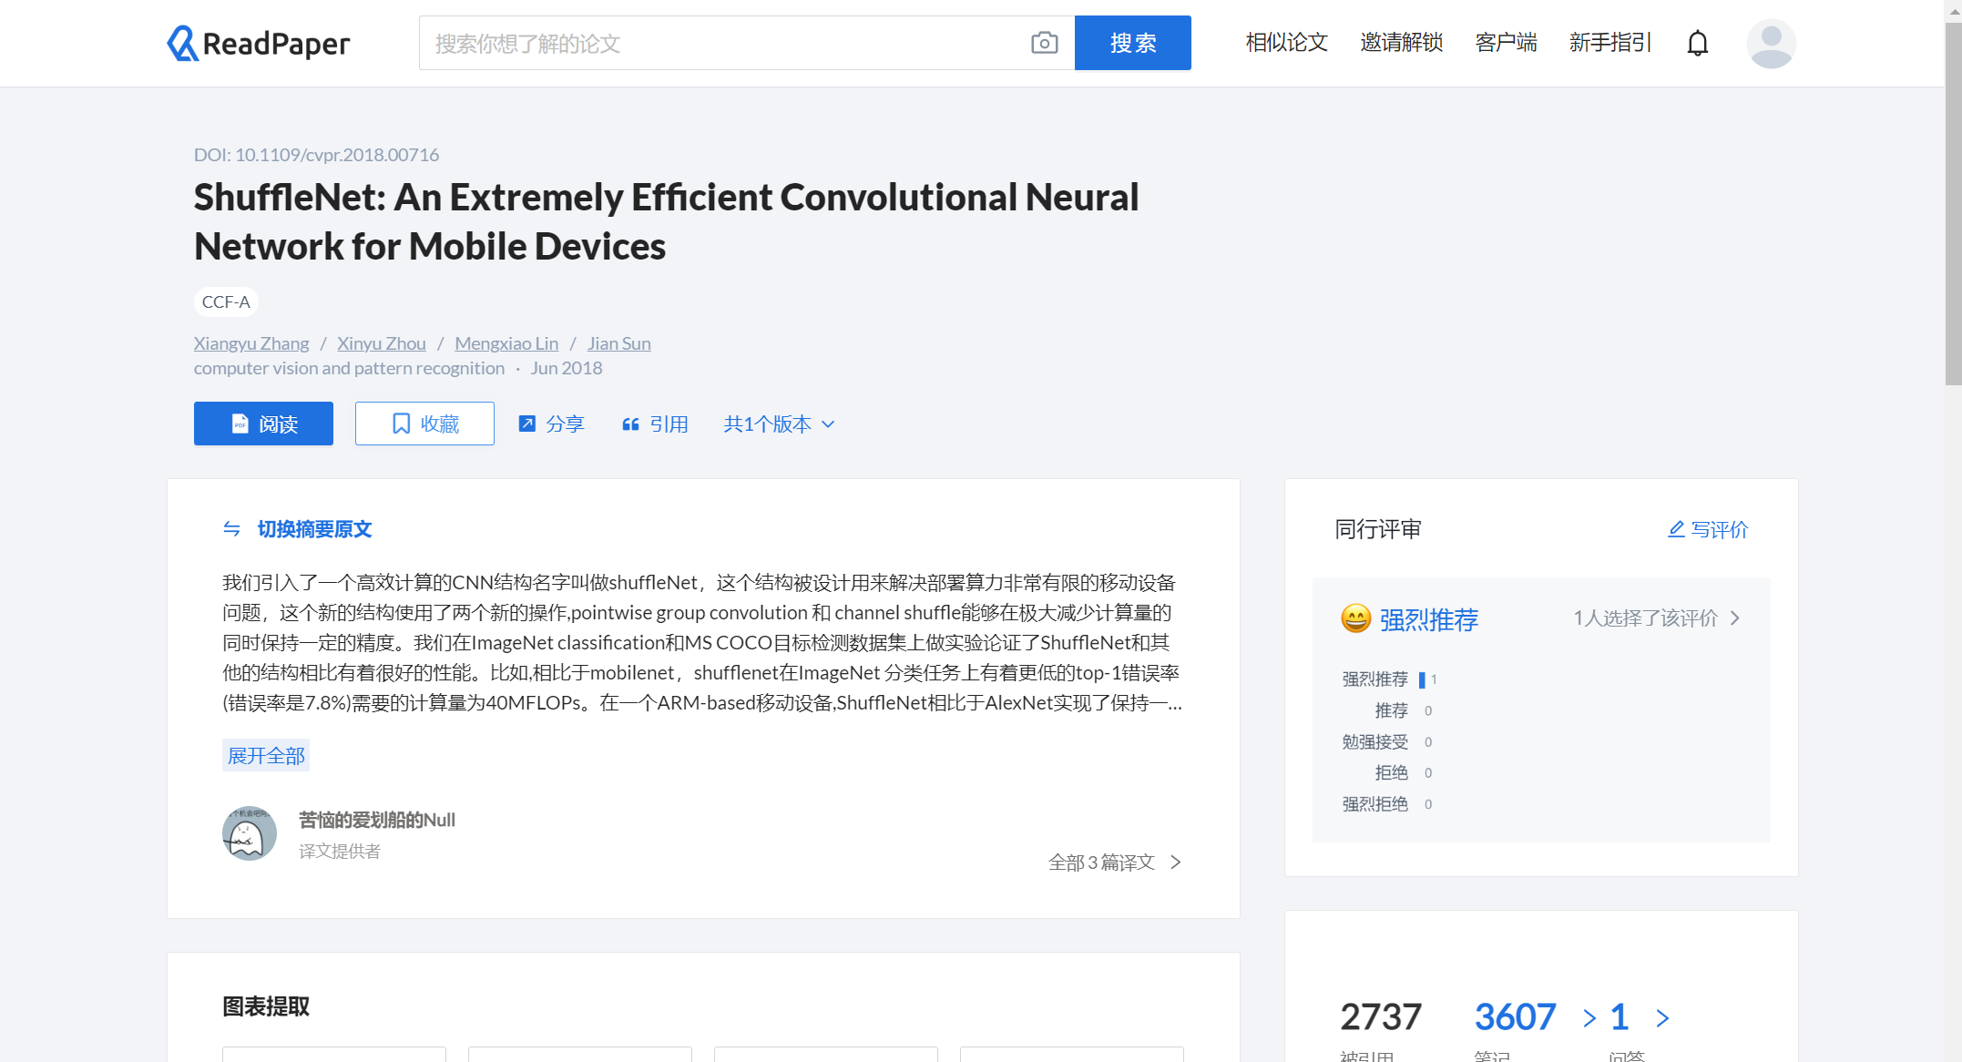Click 写评价 to write a review

point(1719,529)
